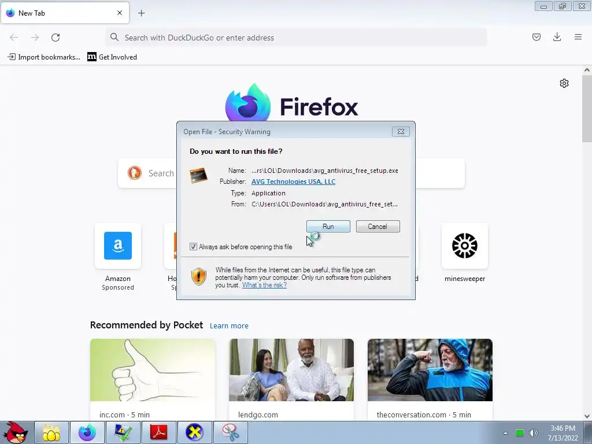Screen dimensions: 592x444
Task: Open theconversation.com article thumbnail
Action: pos(430,370)
